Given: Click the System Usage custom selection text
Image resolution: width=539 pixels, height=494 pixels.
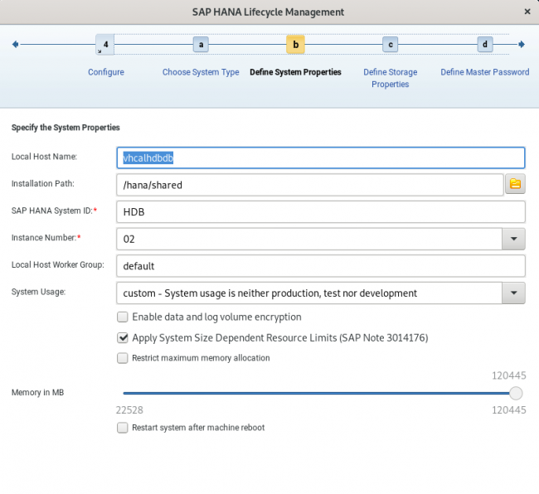Looking at the screenshot, I should coord(269,293).
